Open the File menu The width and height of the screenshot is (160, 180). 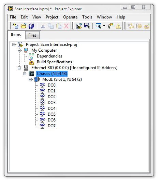pos(13,17)
